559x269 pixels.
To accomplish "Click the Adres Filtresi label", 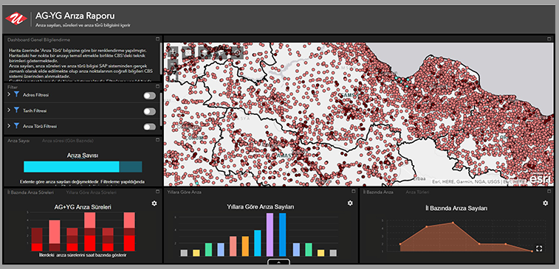I will 35,95.
